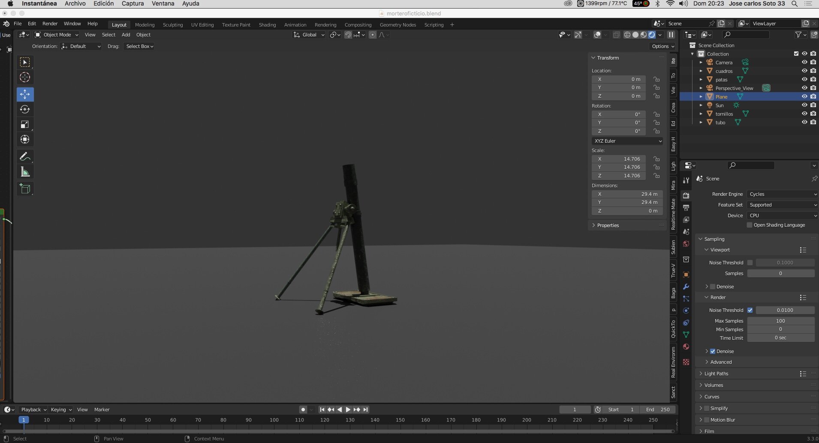Viewport: 819px width, 443px height.
Task: Play the animation forward
Action: (348, 410)
